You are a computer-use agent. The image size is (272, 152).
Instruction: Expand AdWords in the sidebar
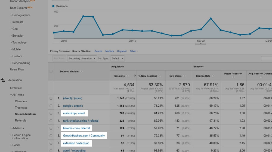coord(17,128)
